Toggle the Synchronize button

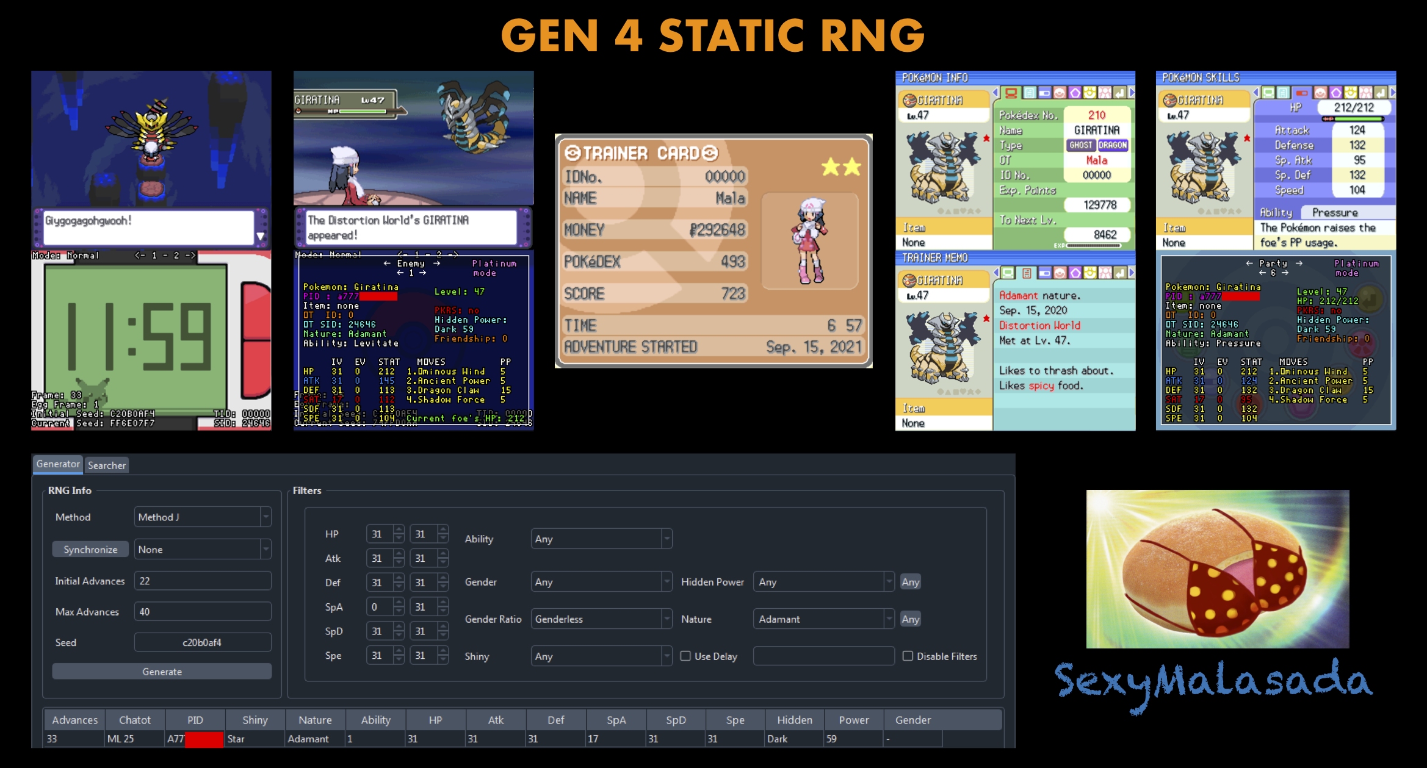90,549
